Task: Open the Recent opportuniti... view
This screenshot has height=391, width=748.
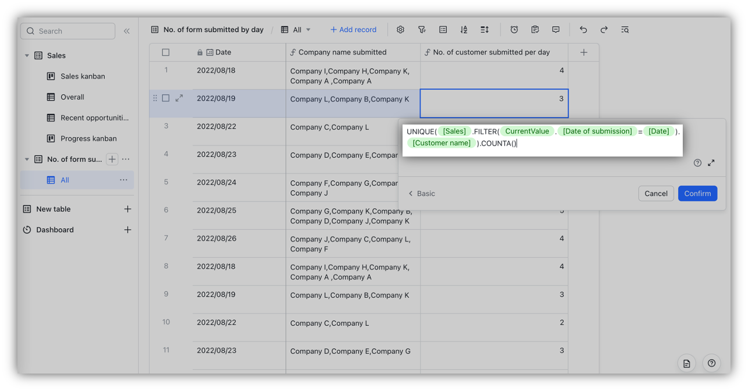Action: coord(94,118)
